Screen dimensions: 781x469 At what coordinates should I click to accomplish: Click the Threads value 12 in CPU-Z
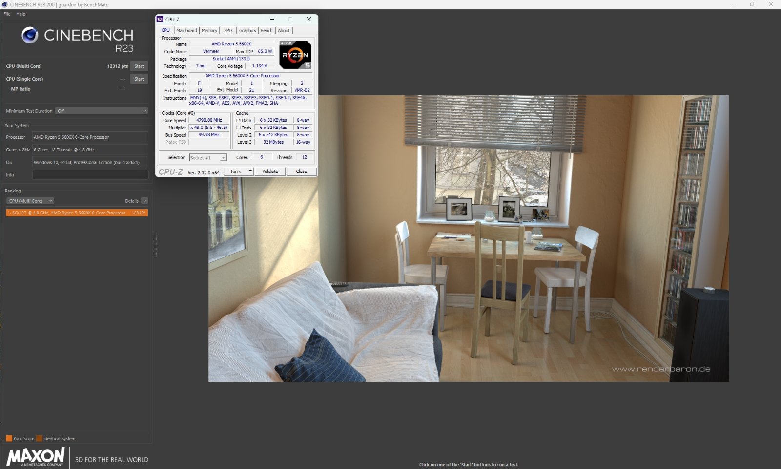[305, 157]
